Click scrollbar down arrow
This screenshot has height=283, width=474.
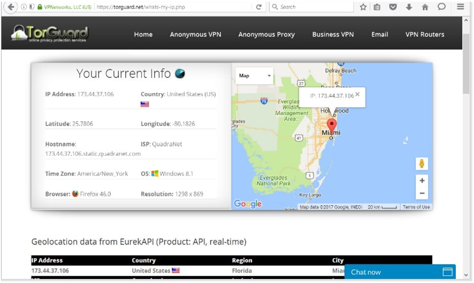(x=466, y=275)
